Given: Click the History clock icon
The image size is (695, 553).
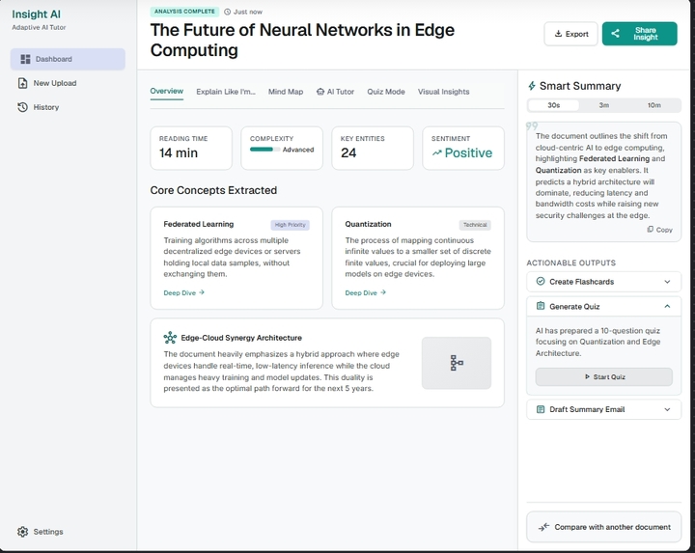Looking at the screenshot, I should pyautogui.click(x=22, y=107).
